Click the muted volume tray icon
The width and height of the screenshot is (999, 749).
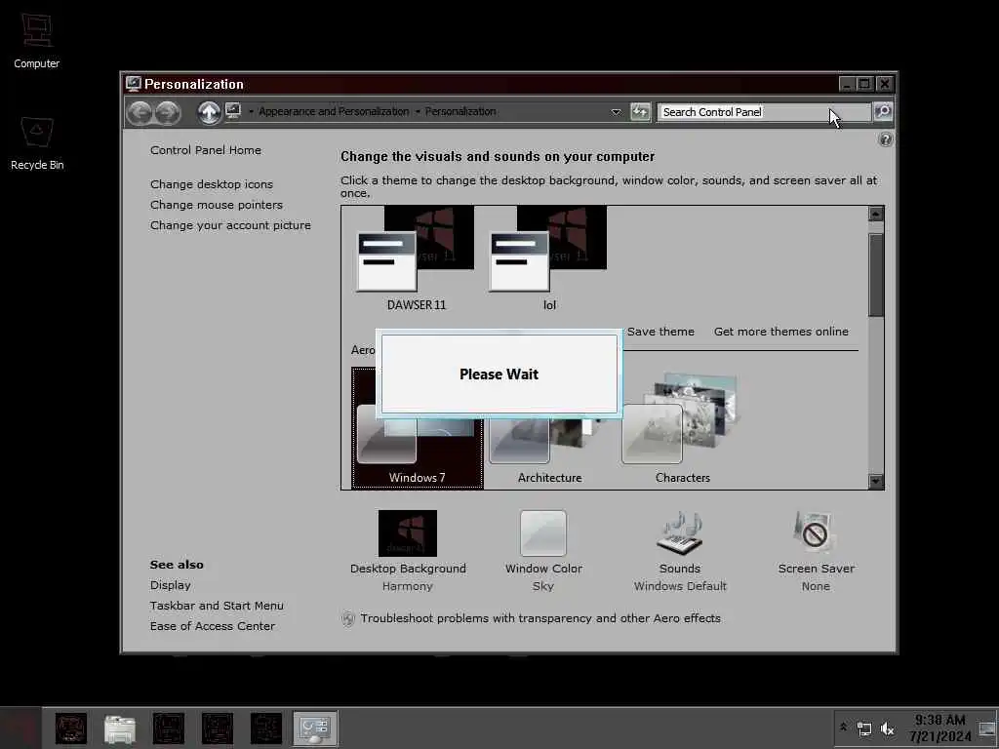coord(888,729)
